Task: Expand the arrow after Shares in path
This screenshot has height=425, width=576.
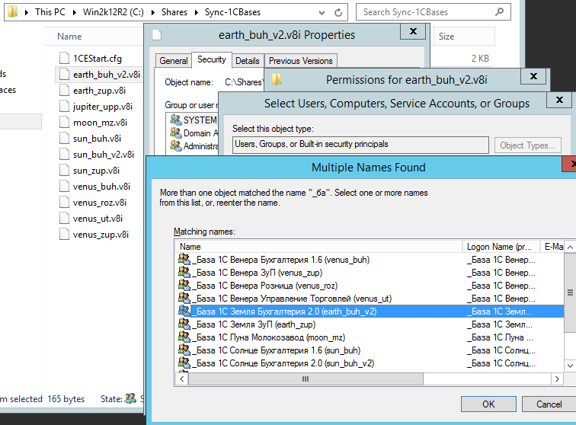Action: click(x=196, y=12)
